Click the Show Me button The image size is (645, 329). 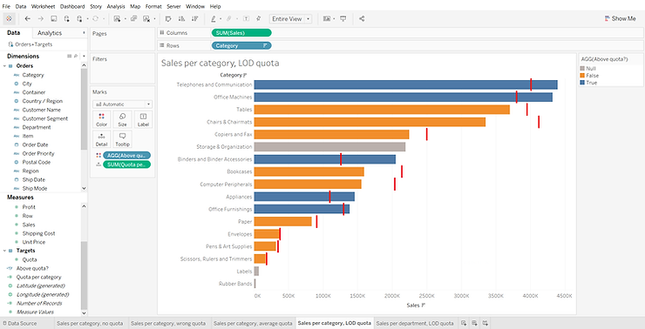coord(620,18)
